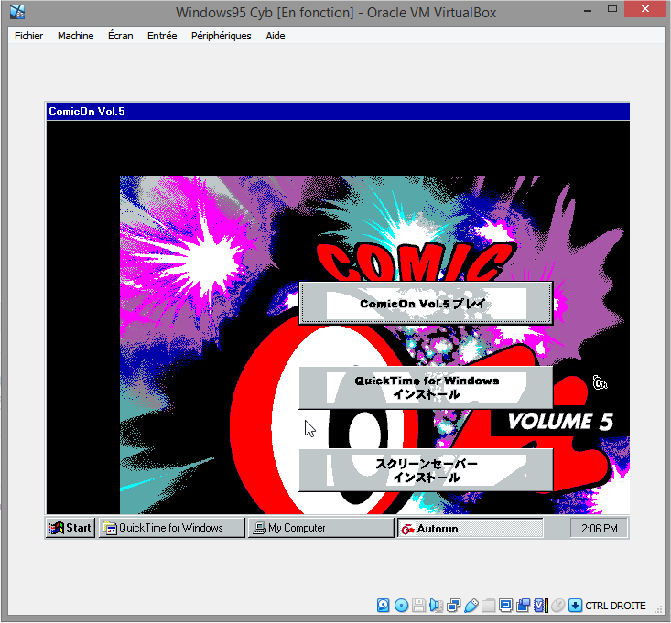The width and height of the screenshot is (671, 623).
Task: Click the ComicOn Vol.5 play button
Action: click(x=426, y=303)
